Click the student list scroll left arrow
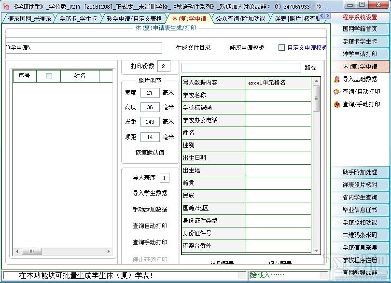The height and width of the screenshot is (283, 391). pyautogui.click(x=17, y=251)
